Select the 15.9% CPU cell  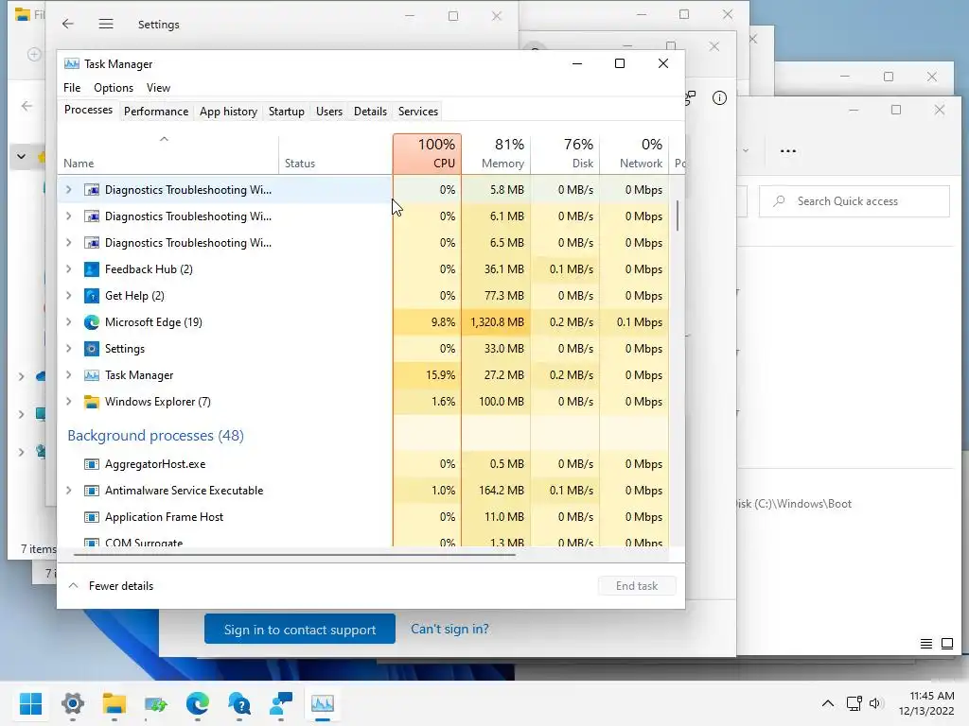tap(427, 375)
